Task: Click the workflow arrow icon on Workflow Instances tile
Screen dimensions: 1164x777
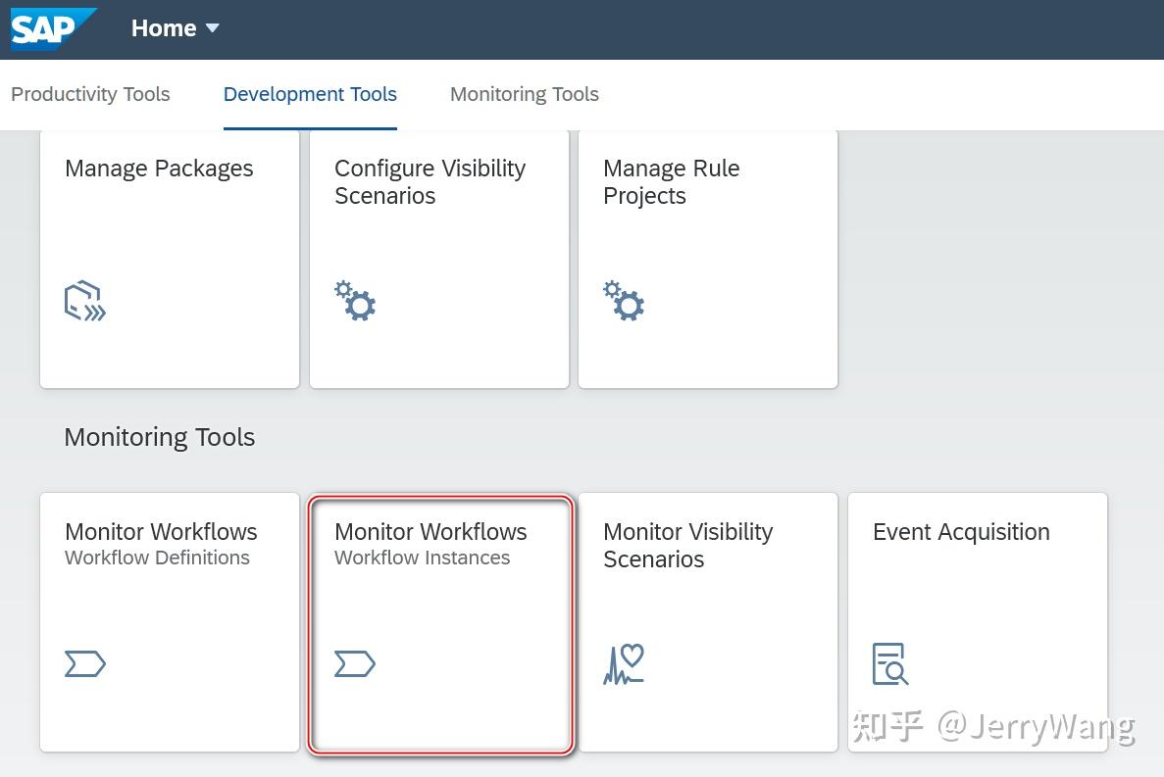Action: coord(355,663)
